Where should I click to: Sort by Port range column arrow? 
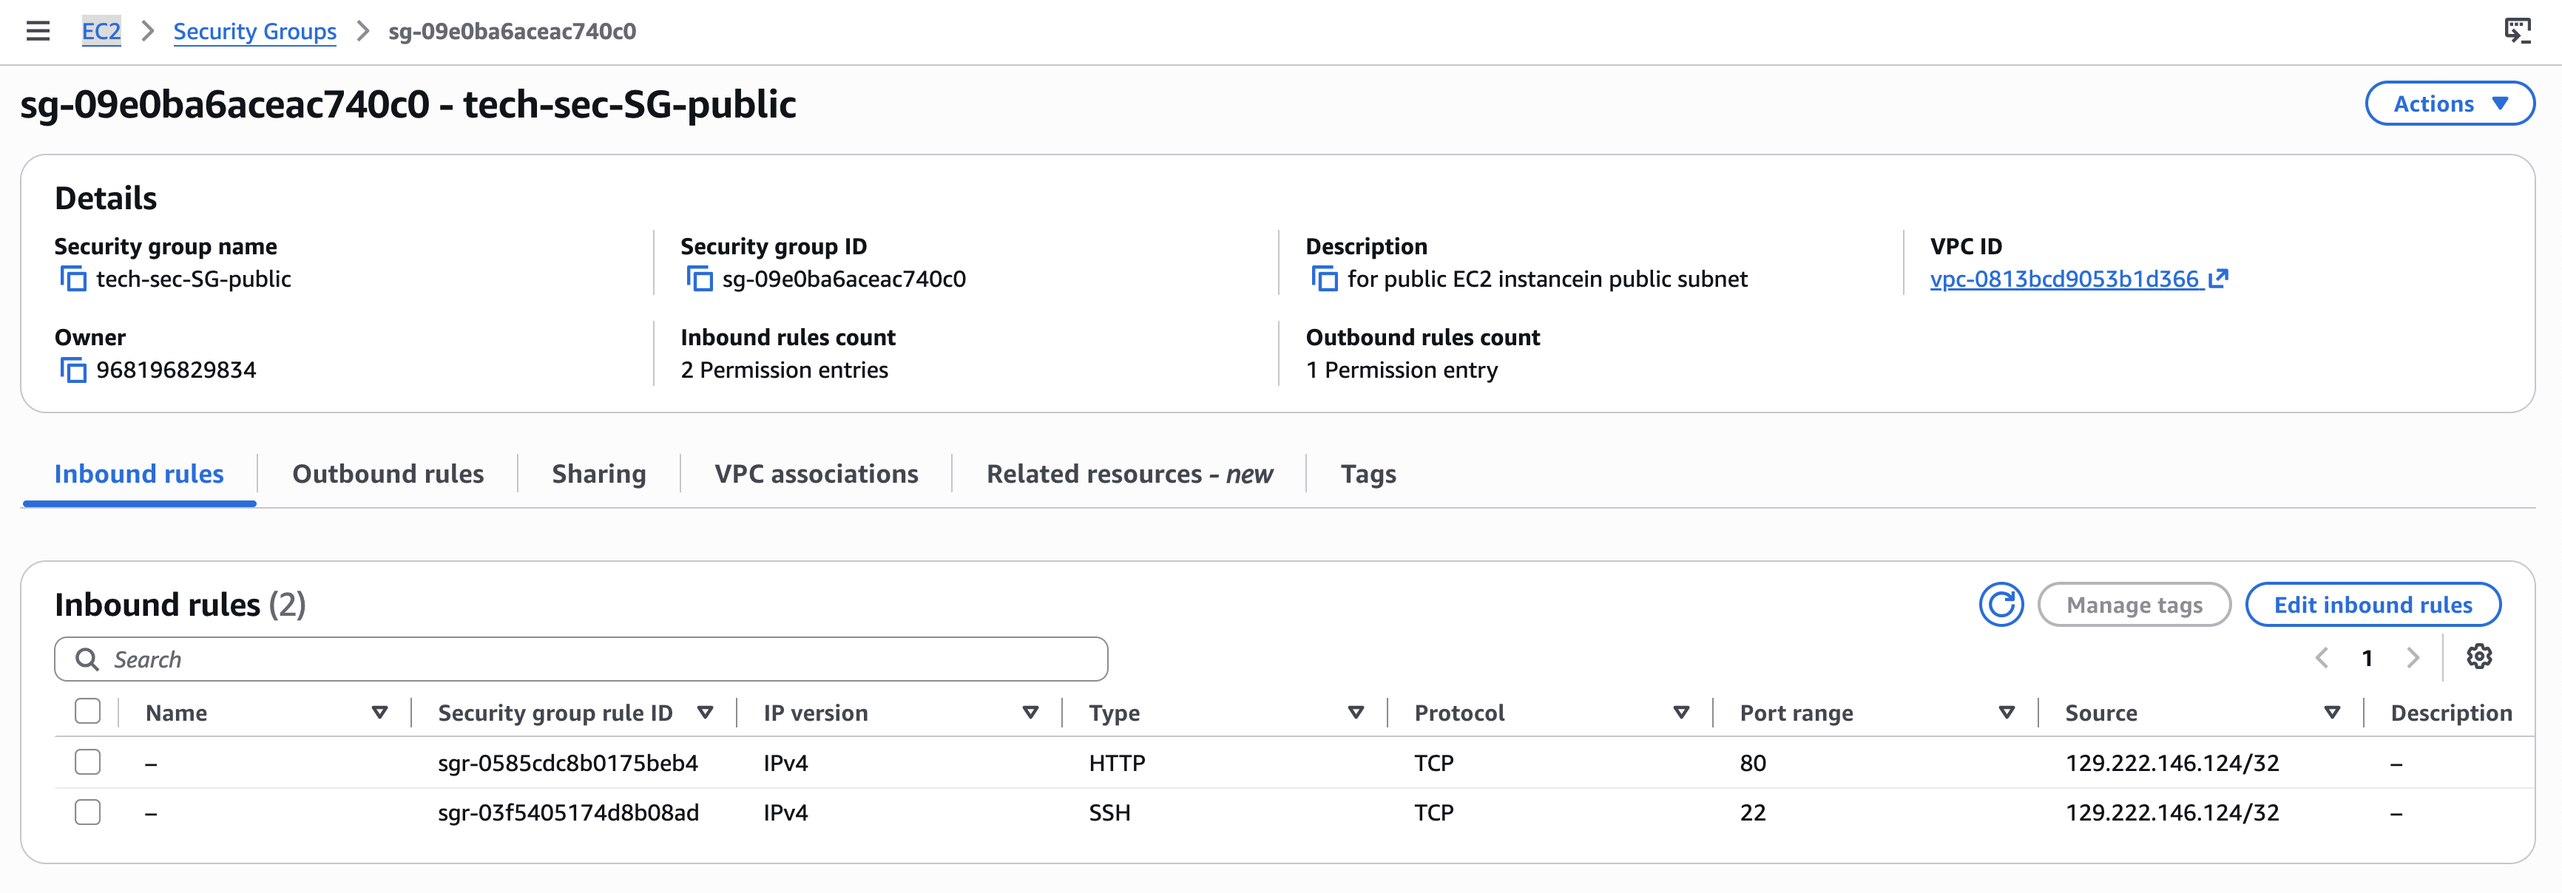(x=2006, y=712)
